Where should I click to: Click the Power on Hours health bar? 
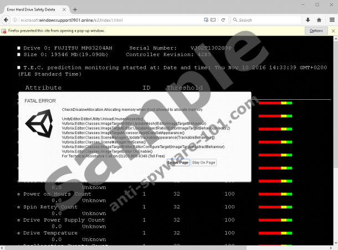coord(275,195)
